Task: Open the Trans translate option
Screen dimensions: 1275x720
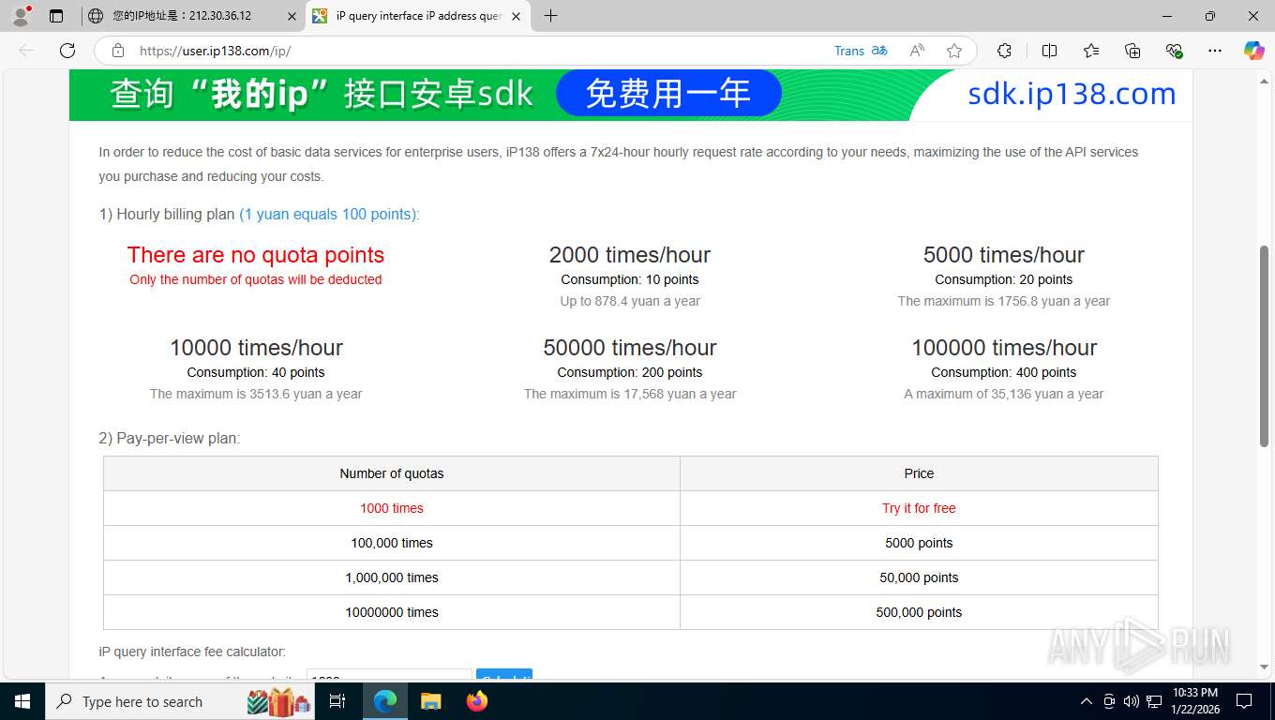Action: point(861,51)
